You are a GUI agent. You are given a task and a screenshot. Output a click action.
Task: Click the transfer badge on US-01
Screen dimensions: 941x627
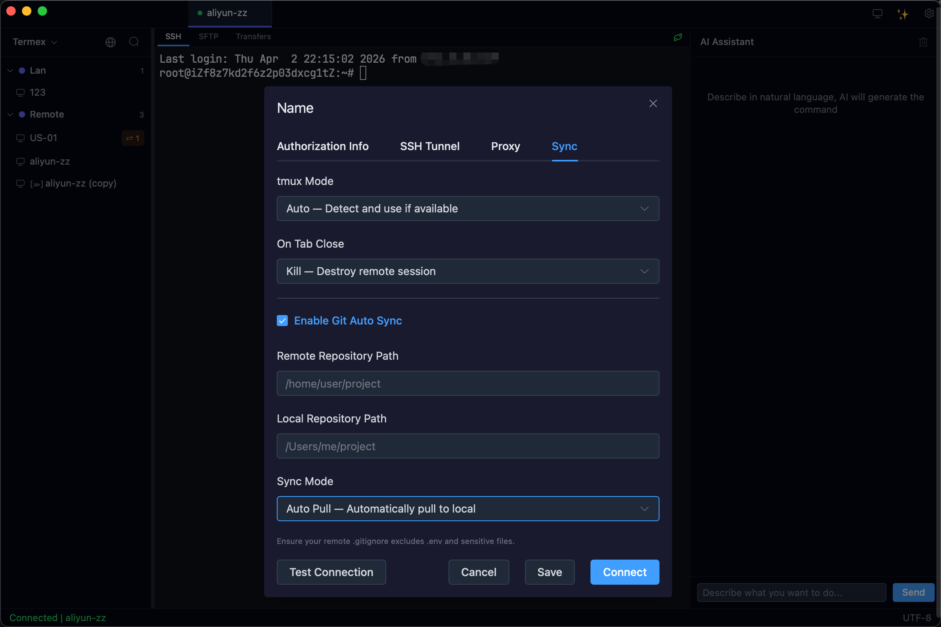pos(133,138)
